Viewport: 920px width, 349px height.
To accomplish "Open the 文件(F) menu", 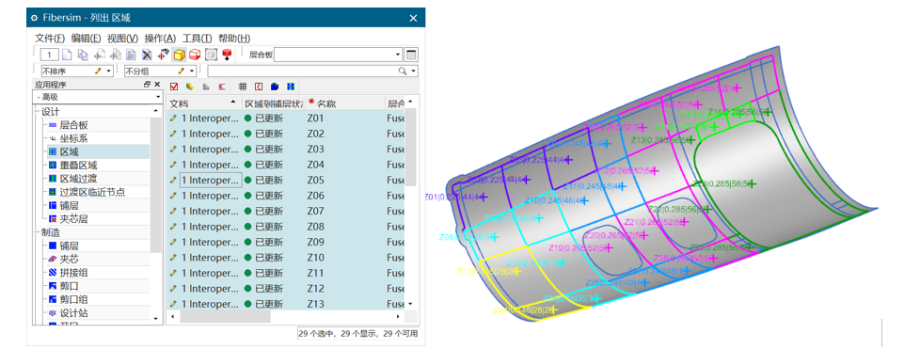I will [50, 39].
